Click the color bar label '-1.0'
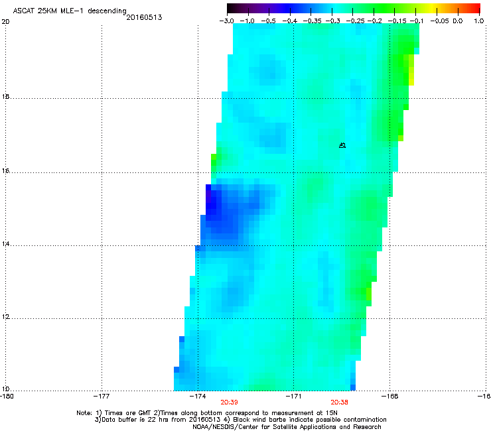 247,21
